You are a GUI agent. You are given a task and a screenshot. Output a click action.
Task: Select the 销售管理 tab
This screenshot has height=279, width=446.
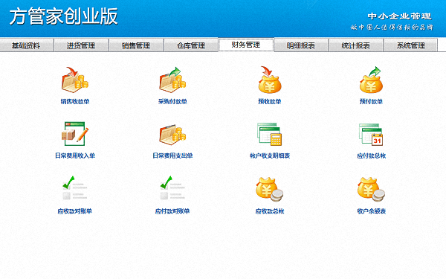[136, 45]
